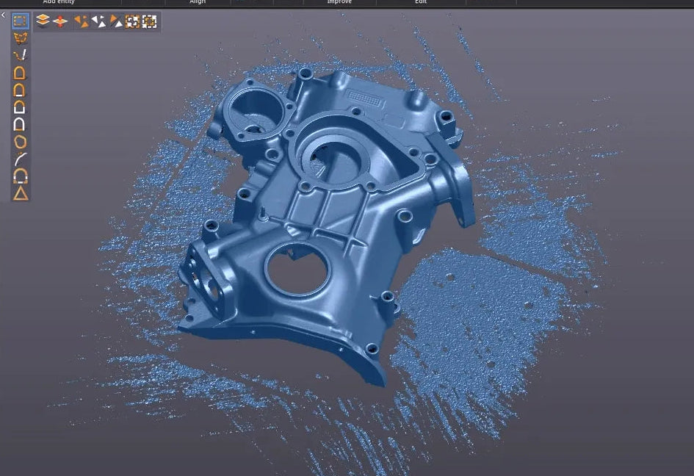Open the Align menu

[x=198, y=2]
